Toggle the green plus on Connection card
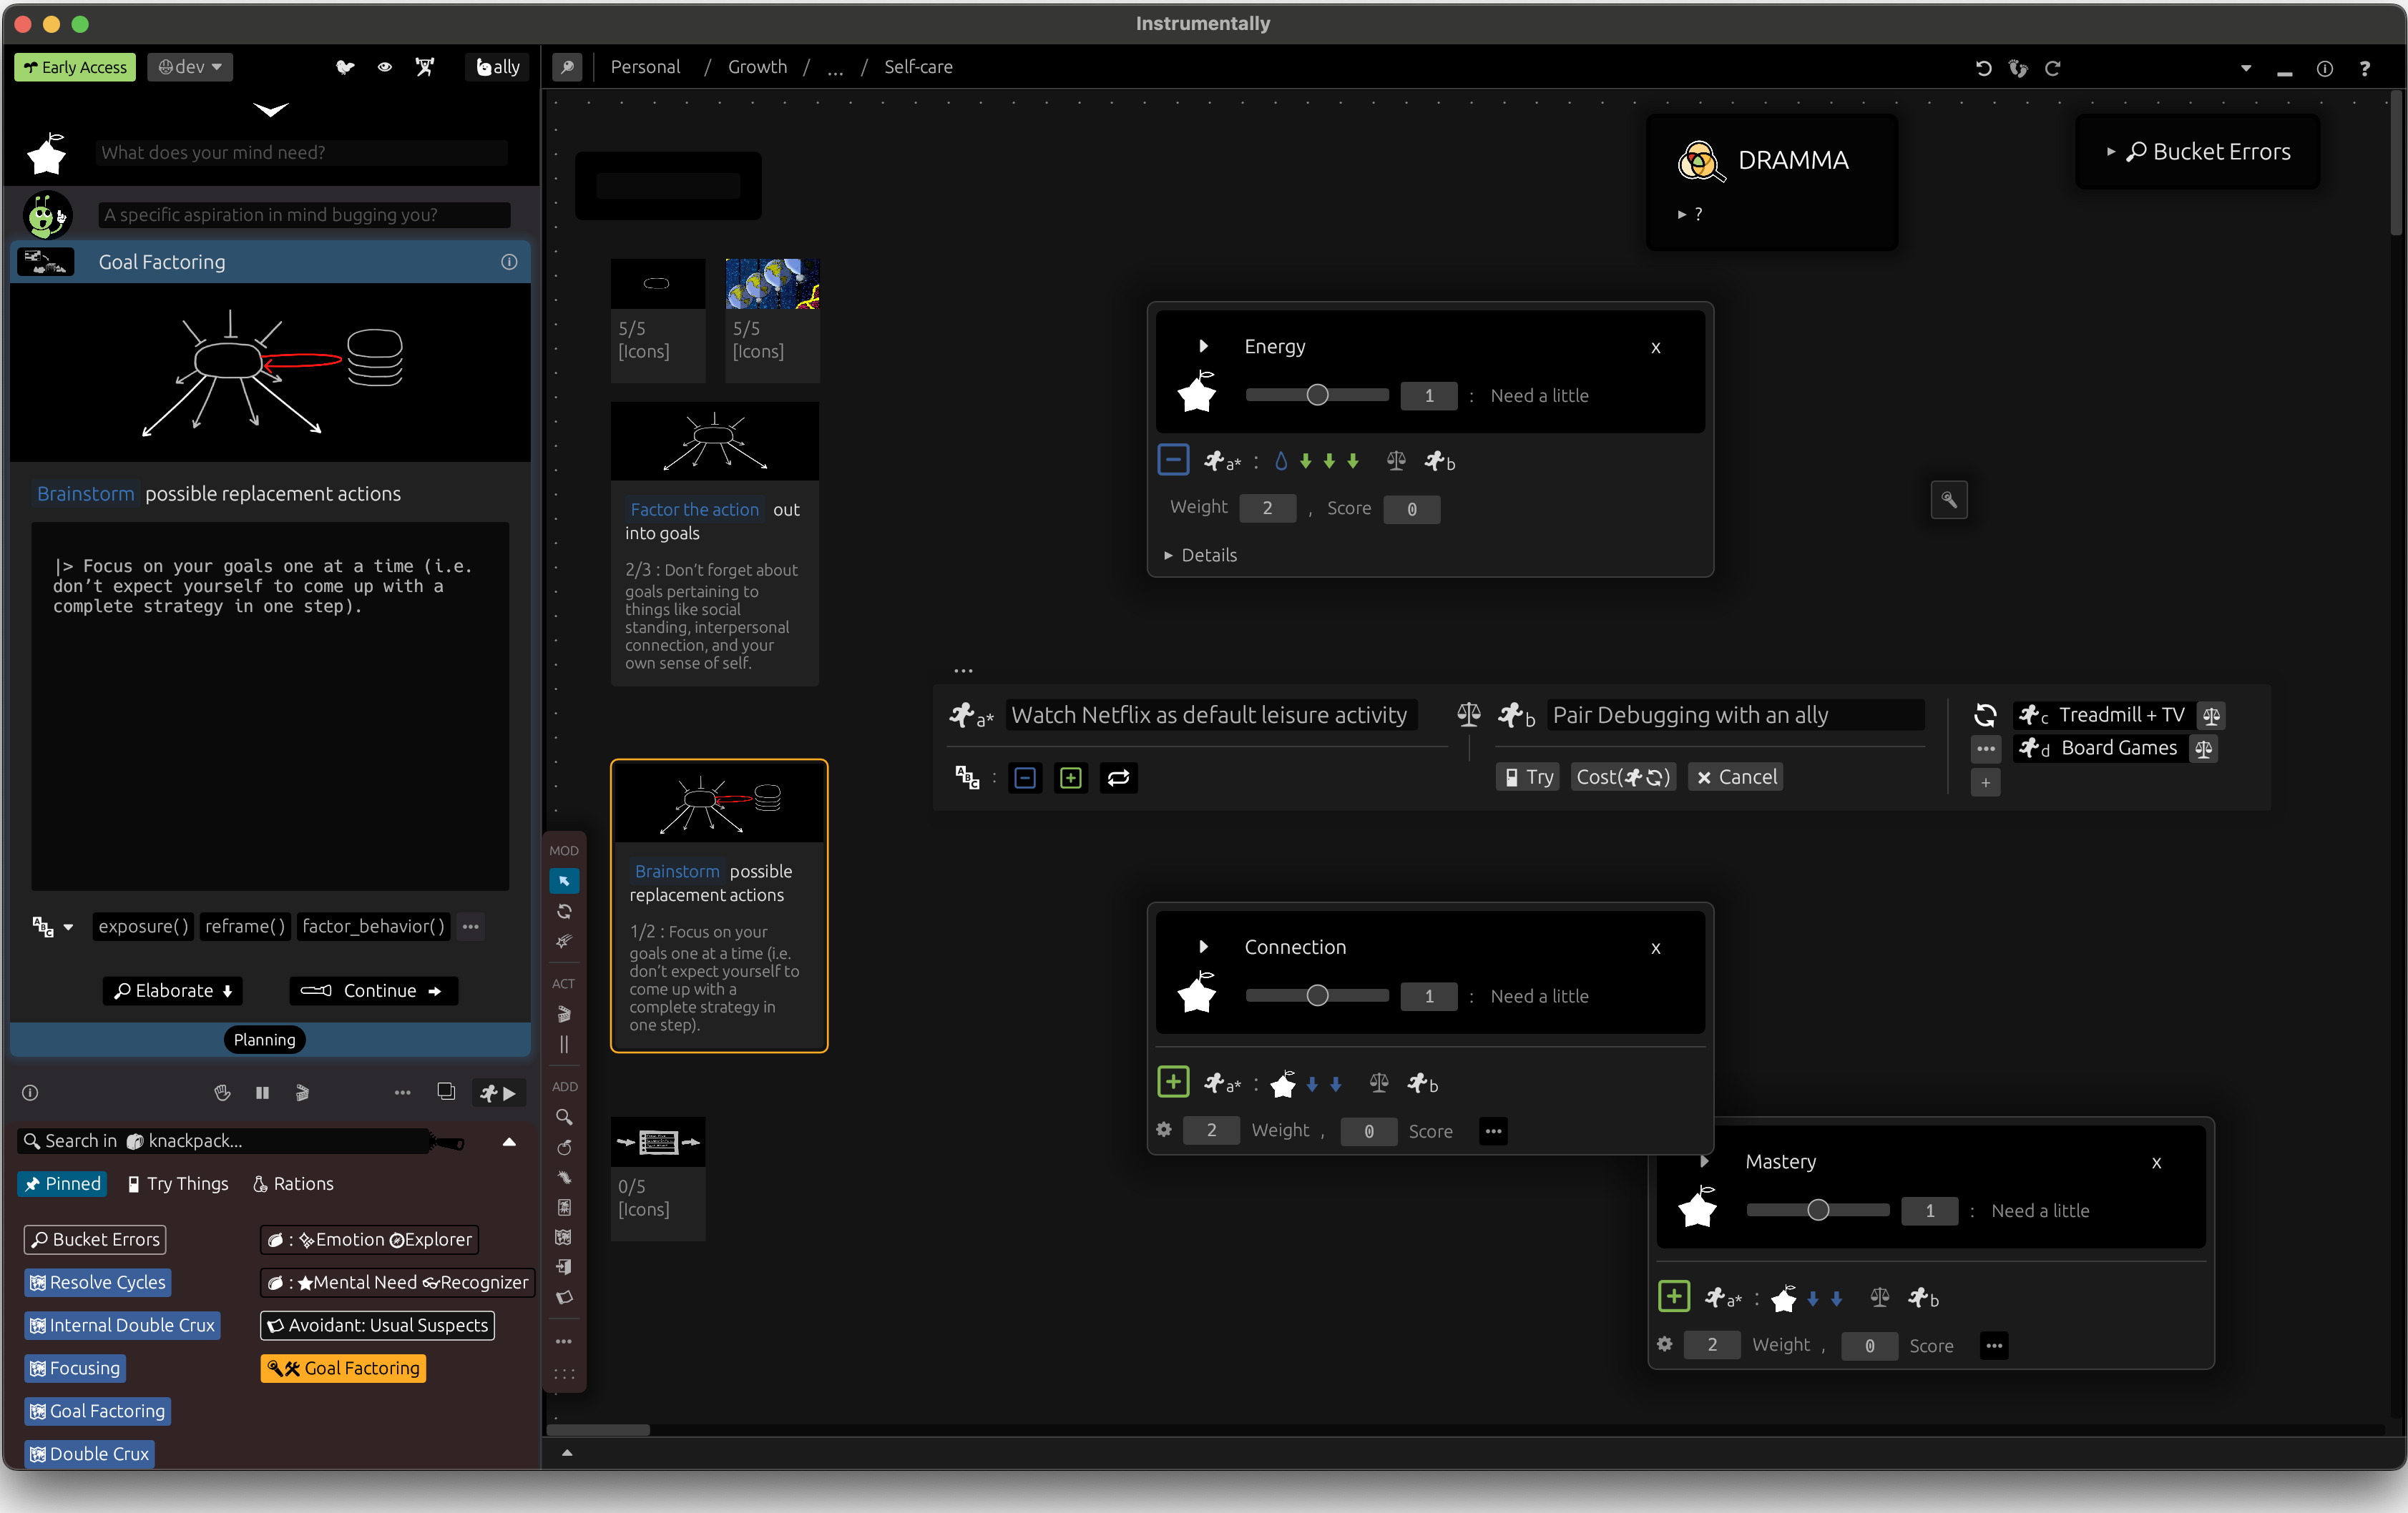 pos(1173,1081)
